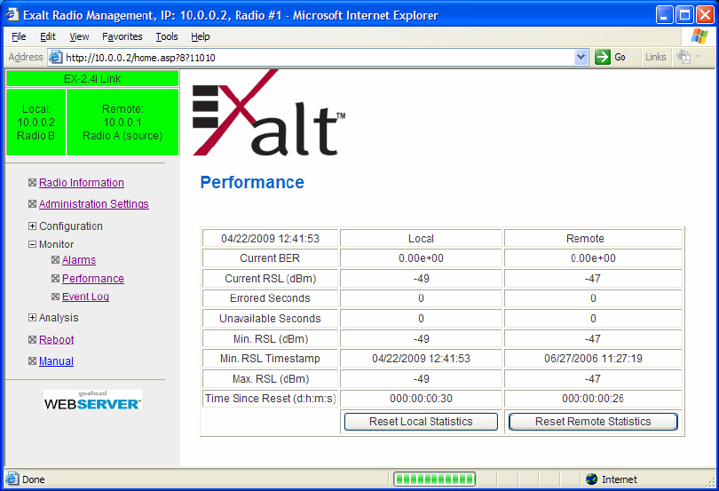Click the Remote column header cell
The image size is (719, 491).
[593, 239]
